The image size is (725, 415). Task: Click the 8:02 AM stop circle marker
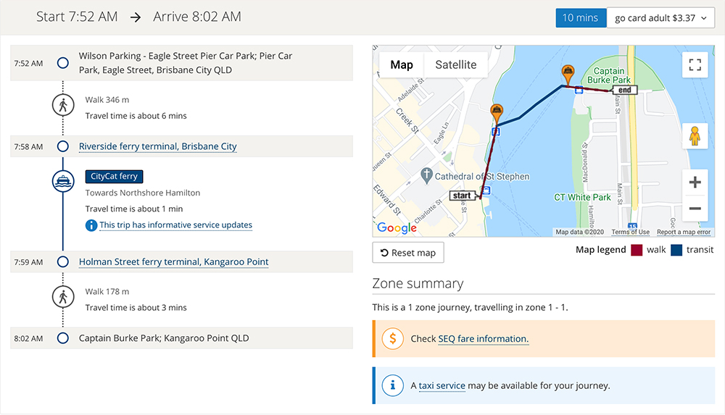click(63, 338)
